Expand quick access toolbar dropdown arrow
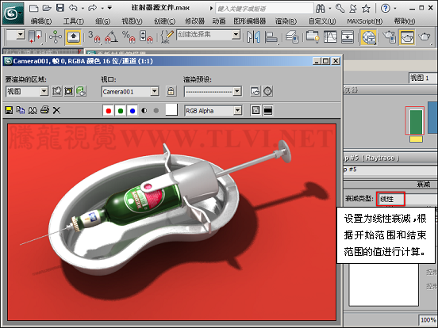Viewport: 438px width, 328px height. [x=109, y=8]
